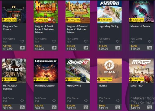The image size is (155, 111).
Task: Toggle wishlist heart for Legendary Fishing
Action: (x=118, y=41)
